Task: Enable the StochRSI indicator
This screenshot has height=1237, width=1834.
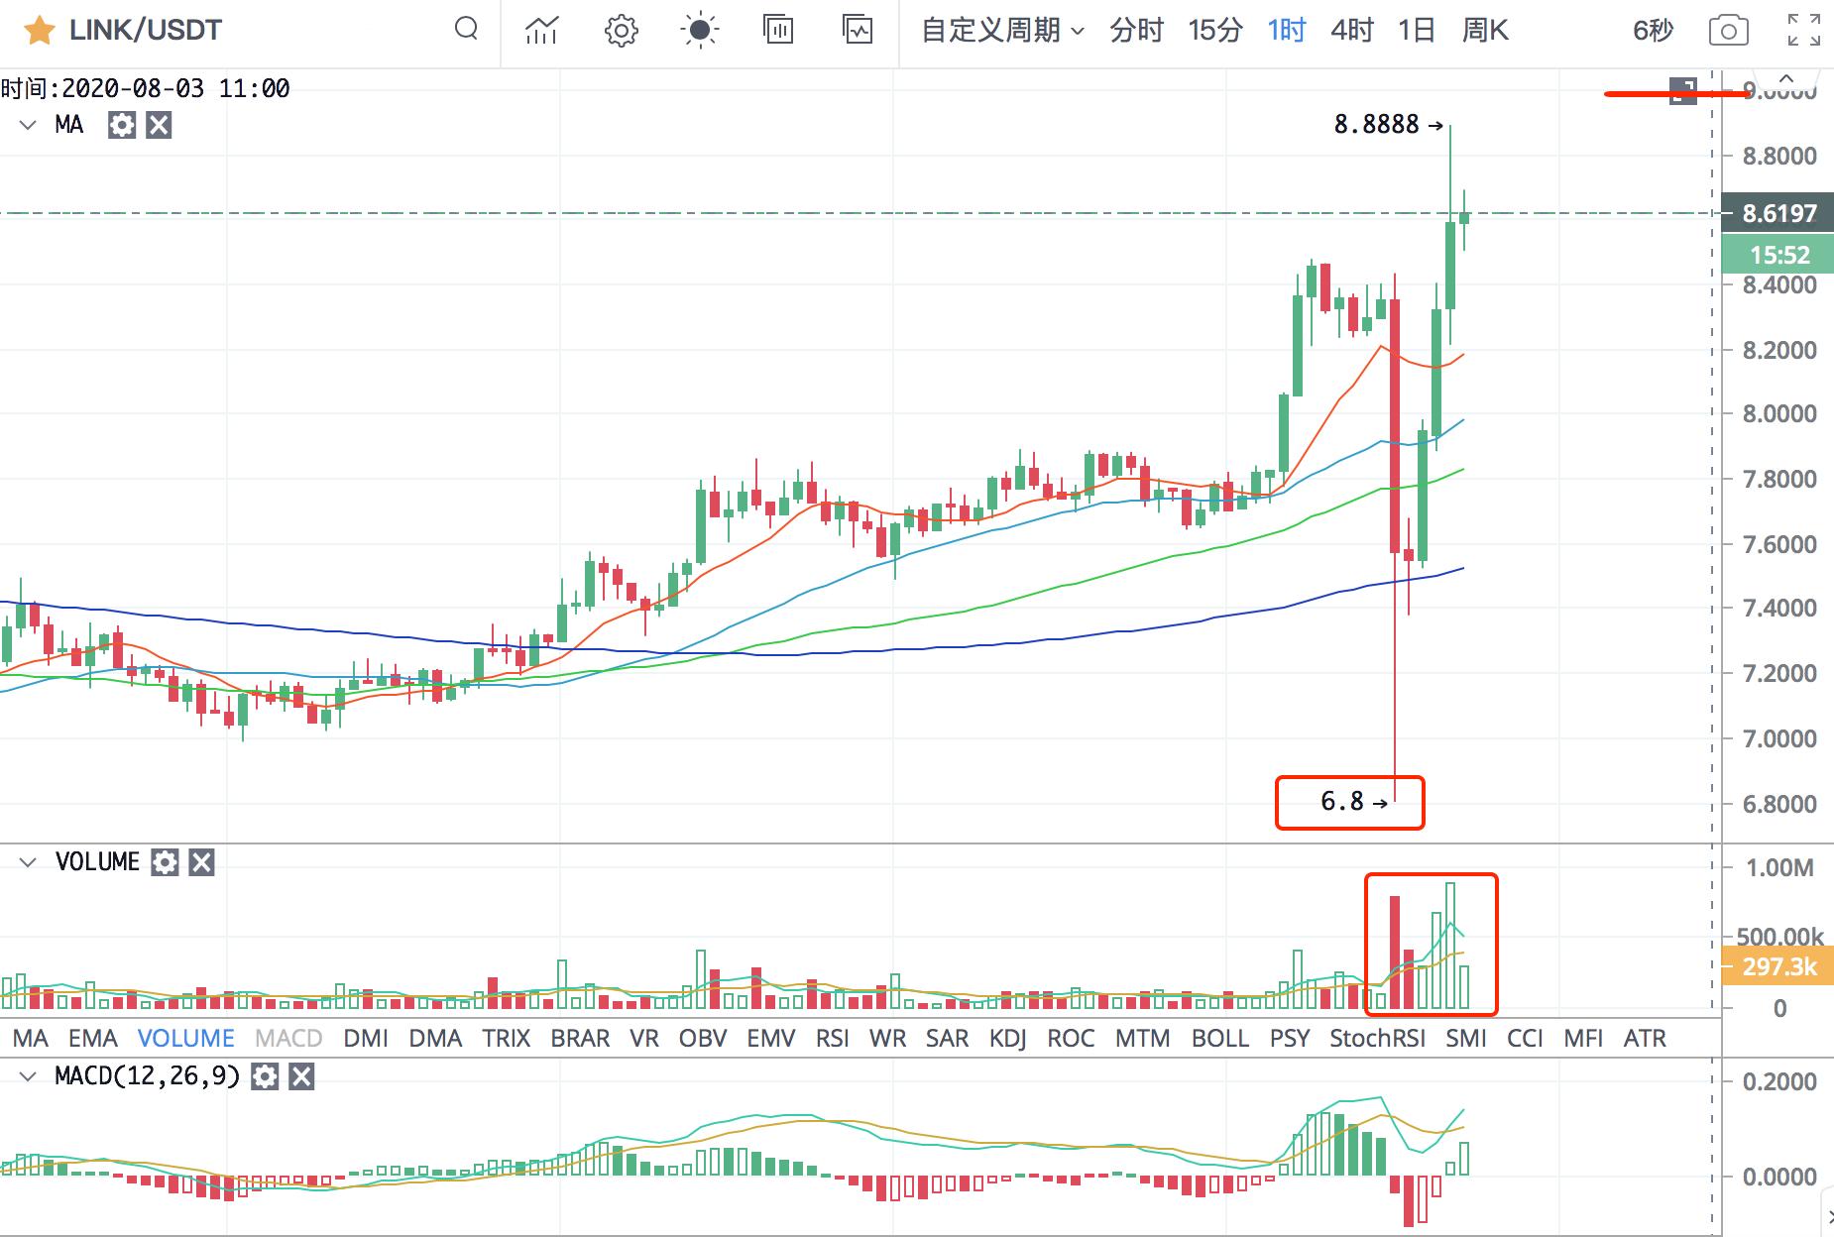Action: (x=1378, y=1039)
